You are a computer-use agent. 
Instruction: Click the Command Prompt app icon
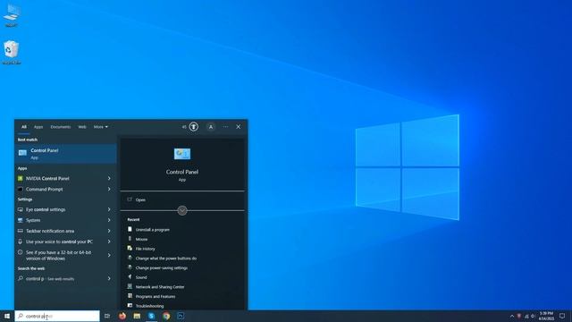point(20,189)
